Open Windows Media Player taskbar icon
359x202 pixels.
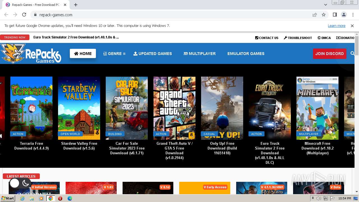coord(41,198)
